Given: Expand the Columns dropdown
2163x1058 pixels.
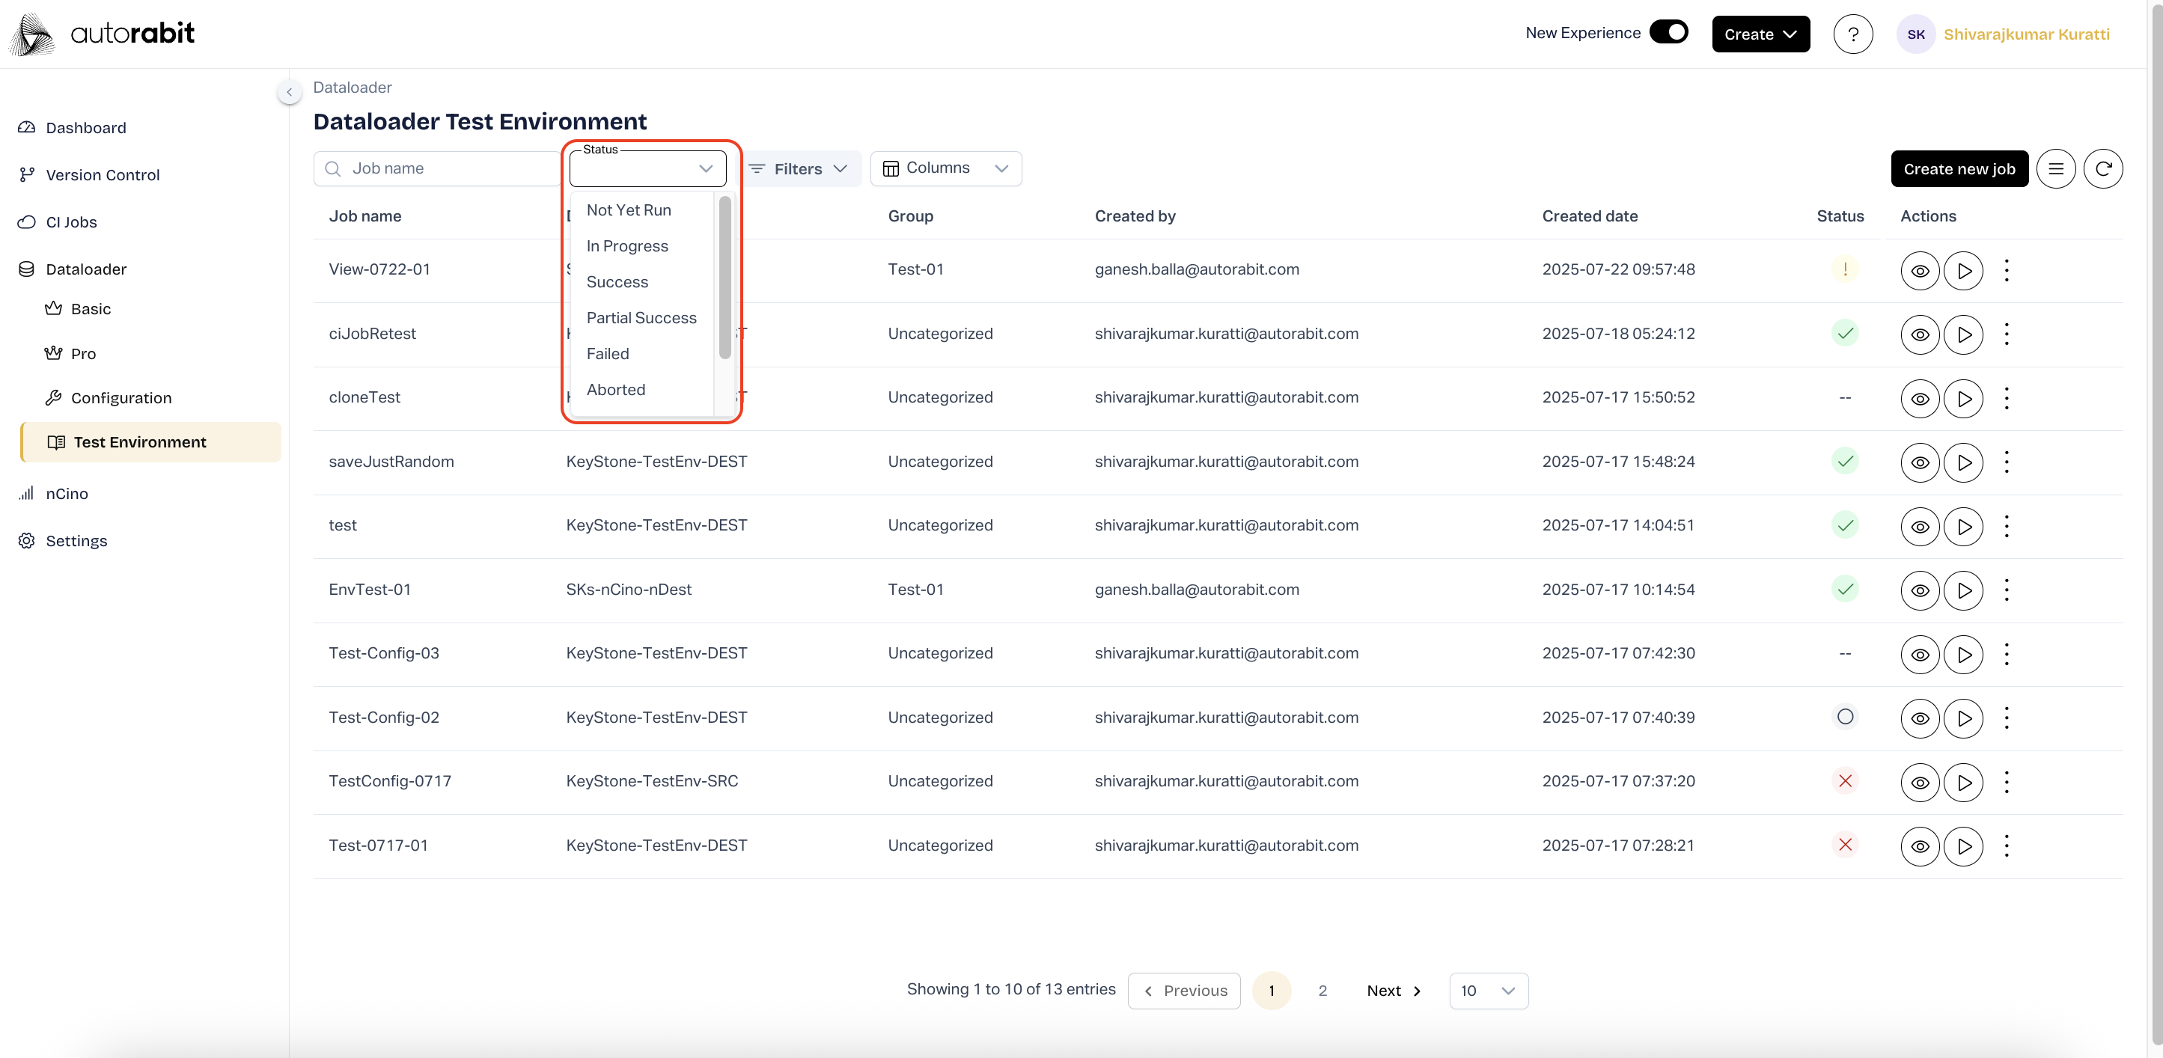Looking at the screenshot, I should (x=945, y=168).
